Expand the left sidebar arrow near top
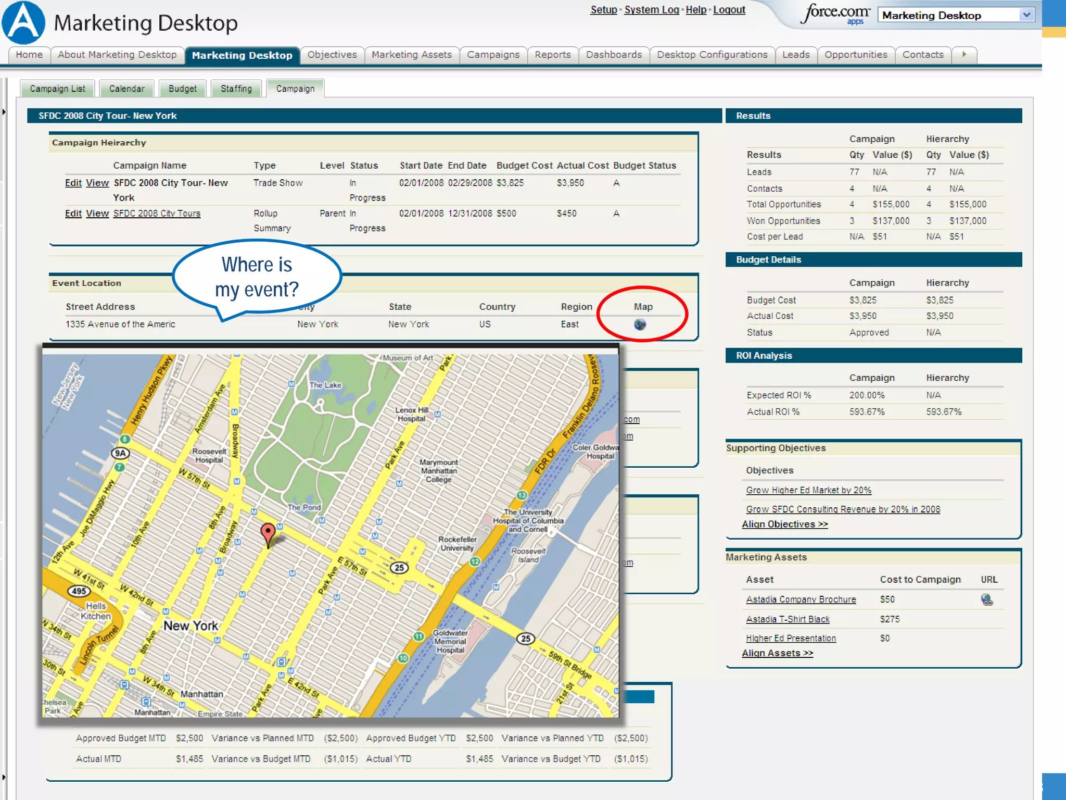The width and height of the screenshot is (1066, 800). click(4, 112)
